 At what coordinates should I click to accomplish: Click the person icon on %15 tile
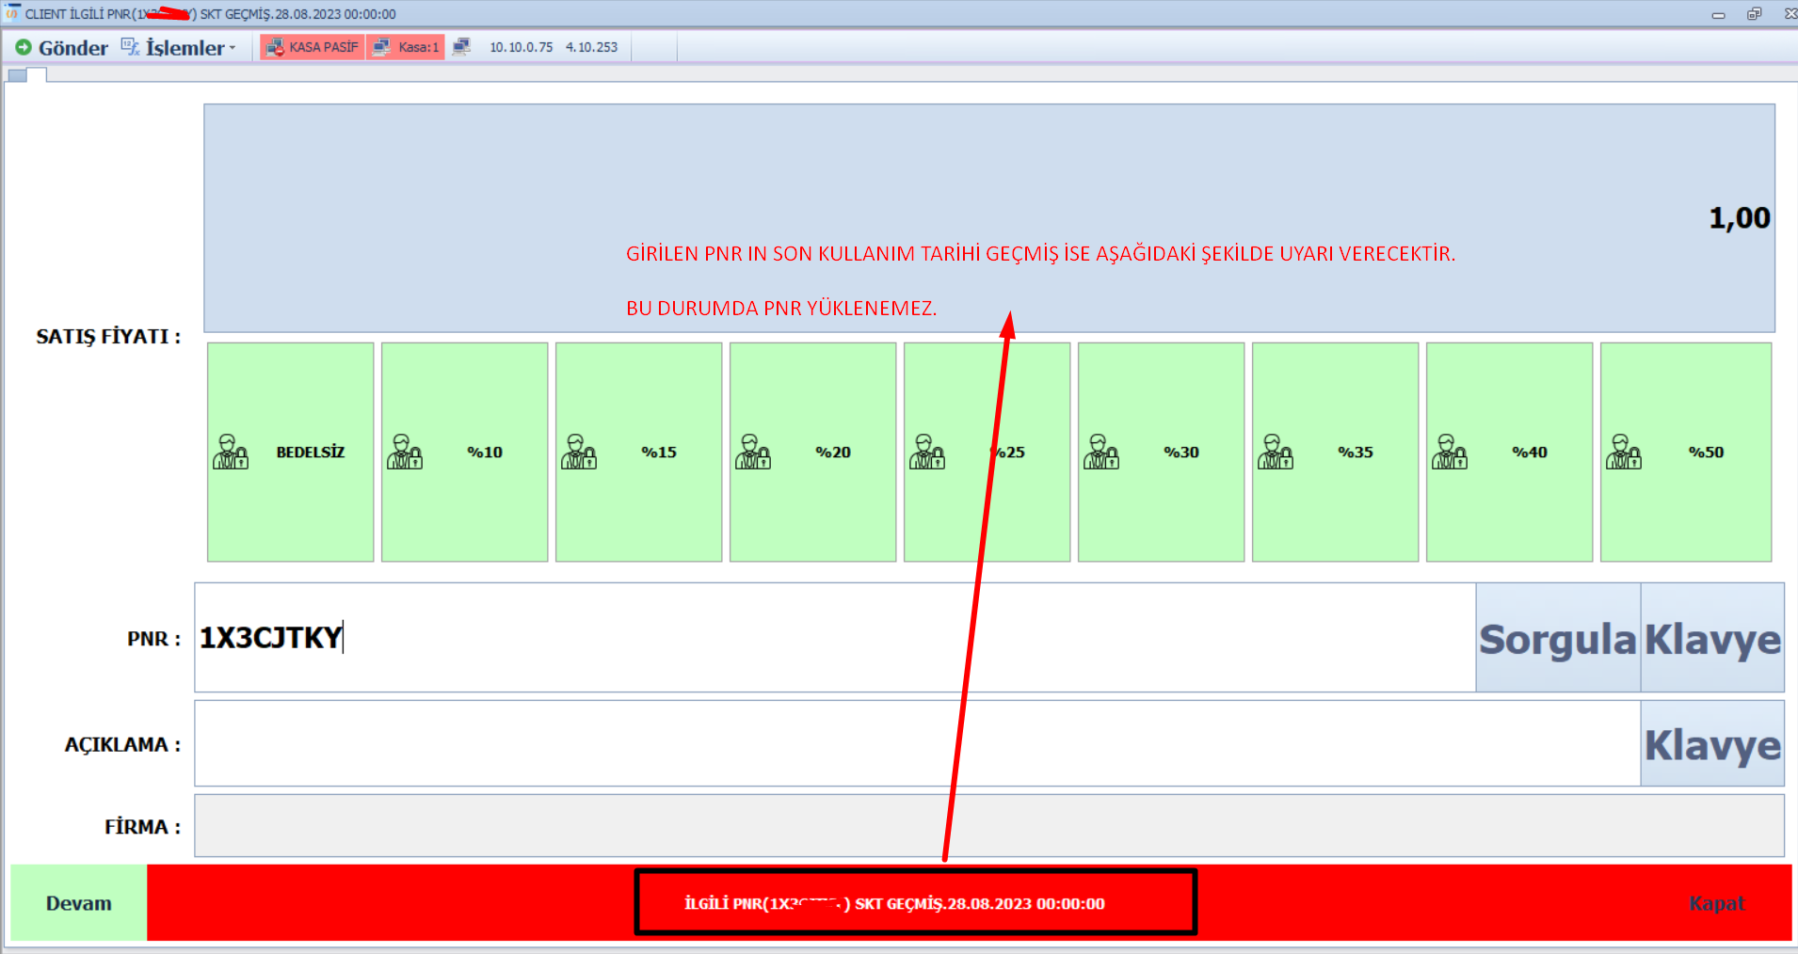pos(579,453)
